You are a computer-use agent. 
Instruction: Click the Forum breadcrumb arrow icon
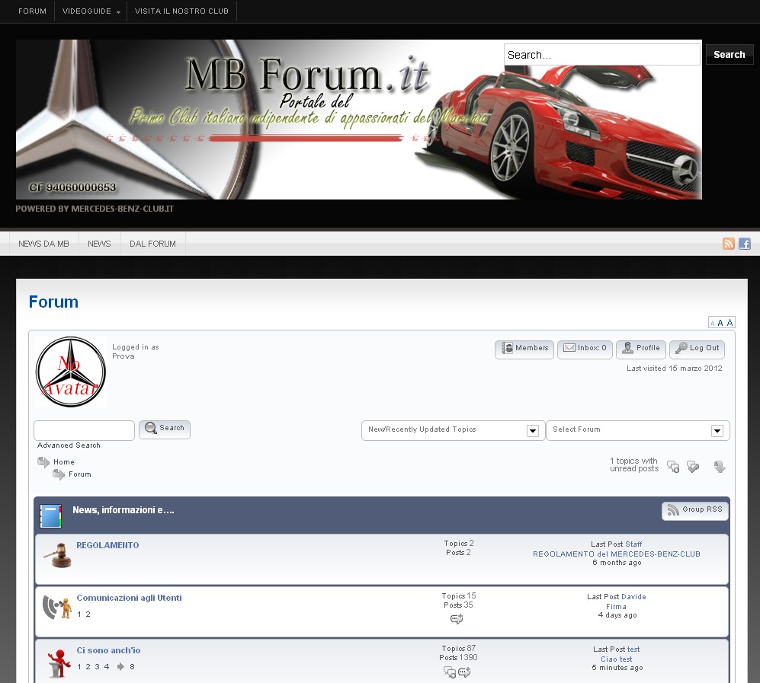59,474
